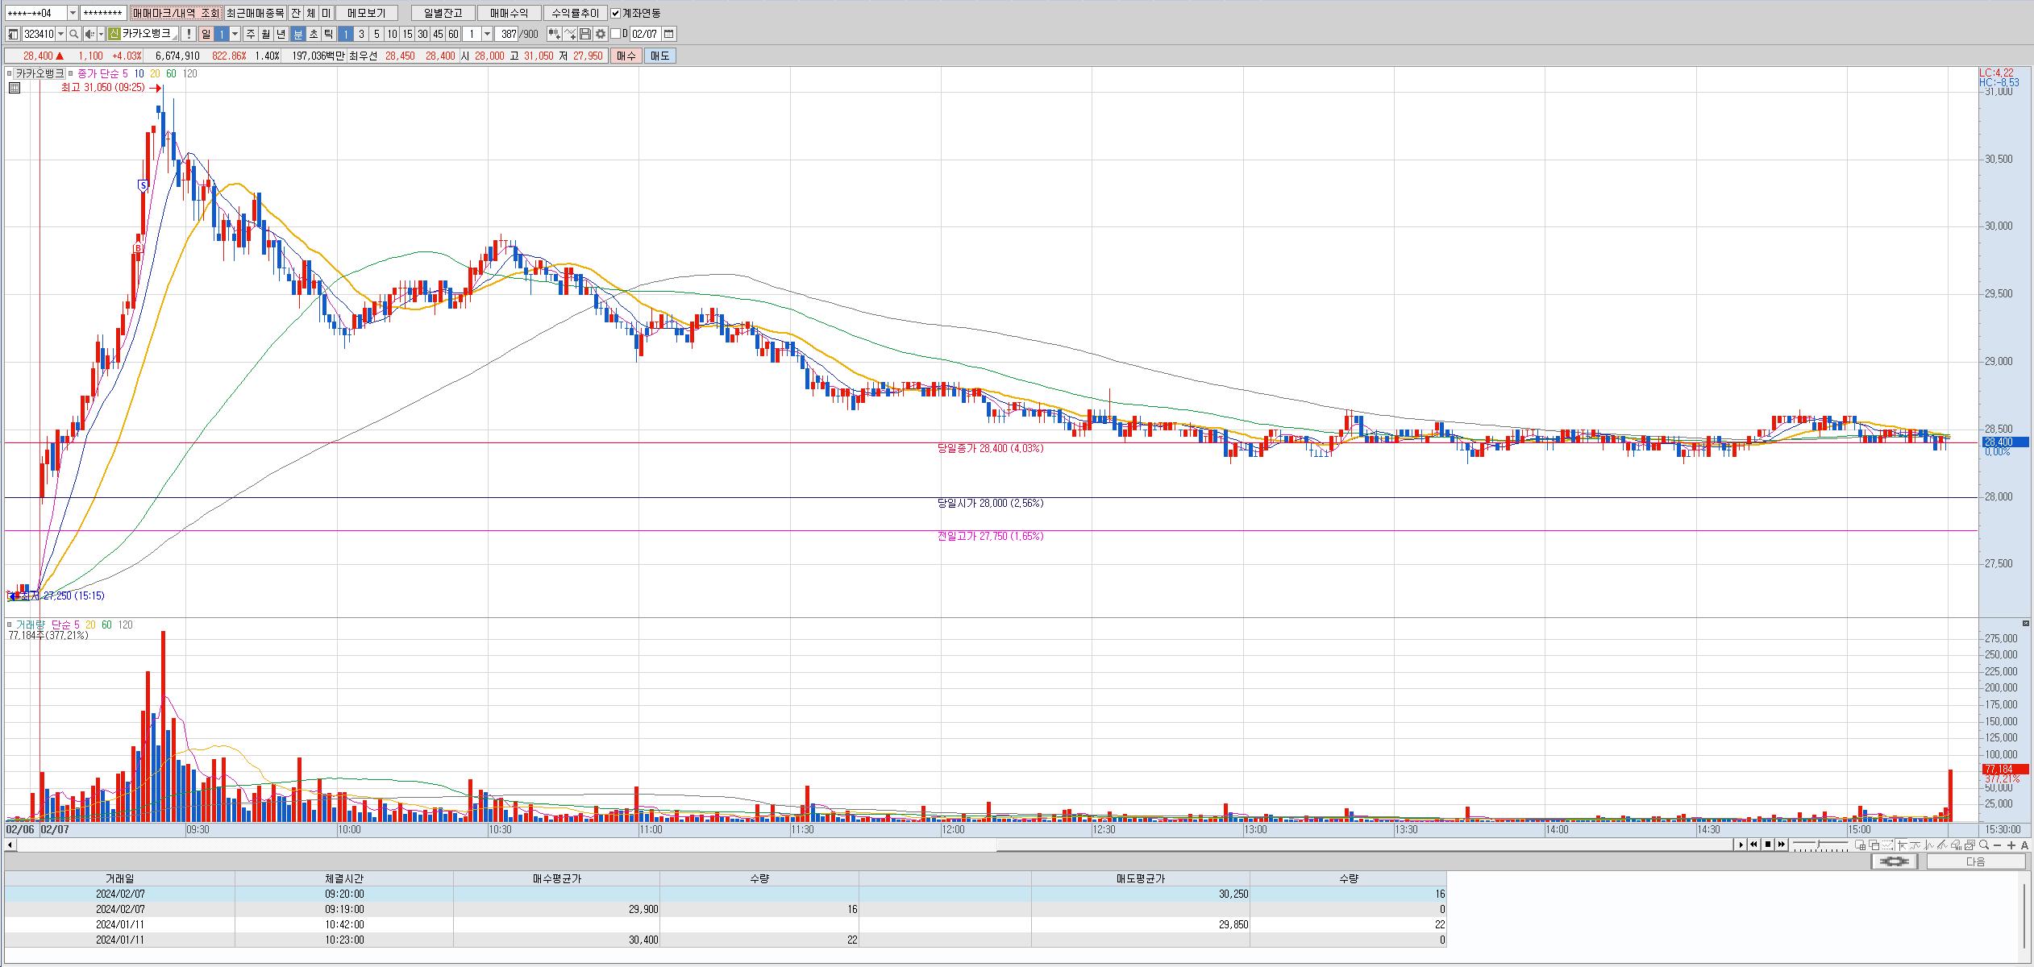Screen dimensions: 2034x967
Task: Expand the stock code 323410 dropdown
Action: [x=61, y=34]
